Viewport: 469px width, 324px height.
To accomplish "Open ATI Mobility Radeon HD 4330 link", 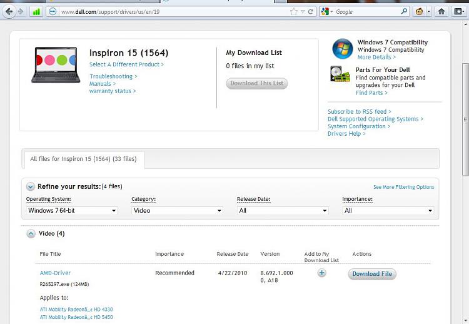I will pos(76,310).
